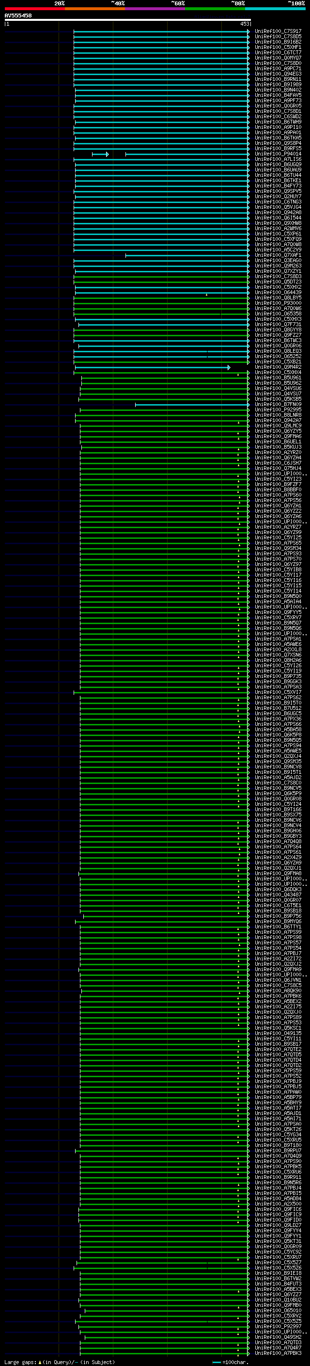Open hit UniRef100_C6TCT7

coord(278,52)
